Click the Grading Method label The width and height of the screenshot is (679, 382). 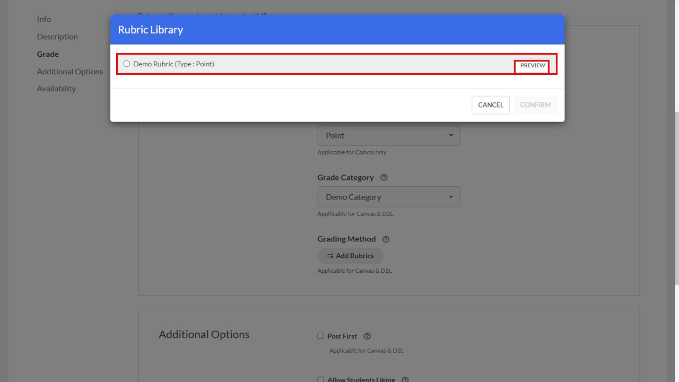[x=346, y=239]
